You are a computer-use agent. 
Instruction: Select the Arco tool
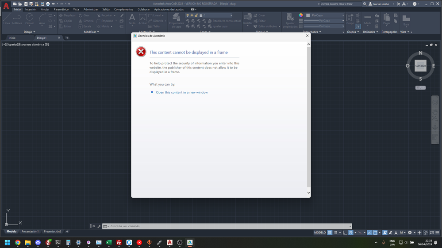point(42,19)
